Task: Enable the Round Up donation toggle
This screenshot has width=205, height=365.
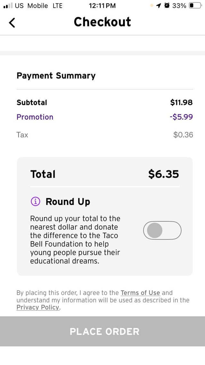Action: click(x=162, y=230)
